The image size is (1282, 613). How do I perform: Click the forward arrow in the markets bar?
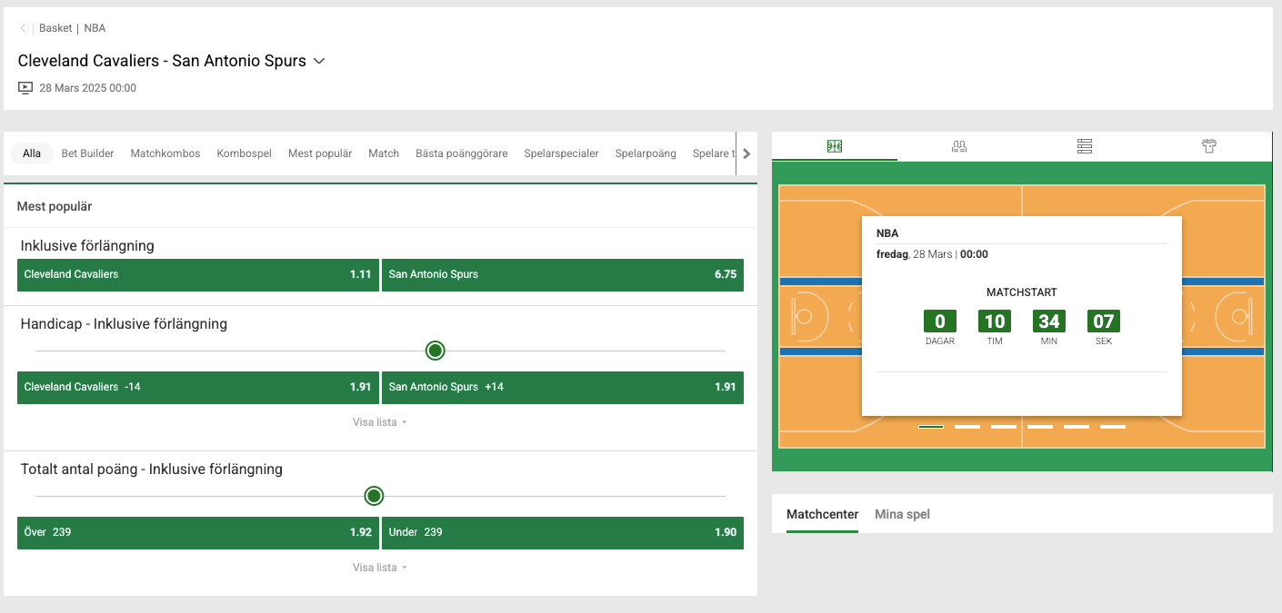pos(746,153)
